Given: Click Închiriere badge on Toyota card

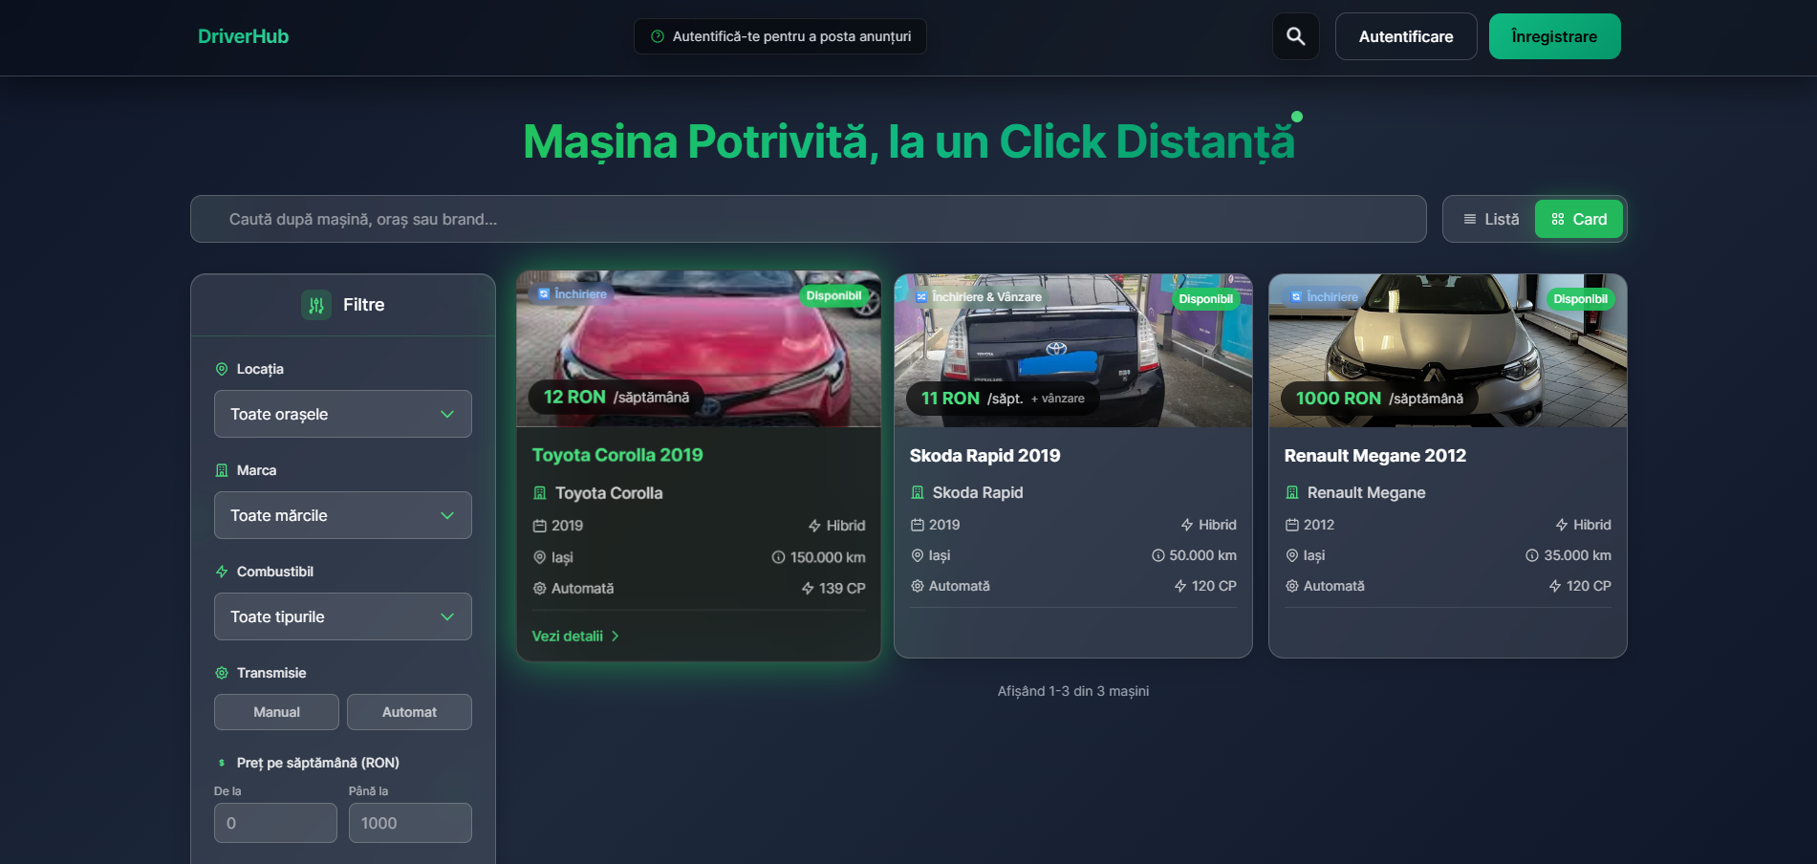Looking at the screenshot, I should [573, 293].
